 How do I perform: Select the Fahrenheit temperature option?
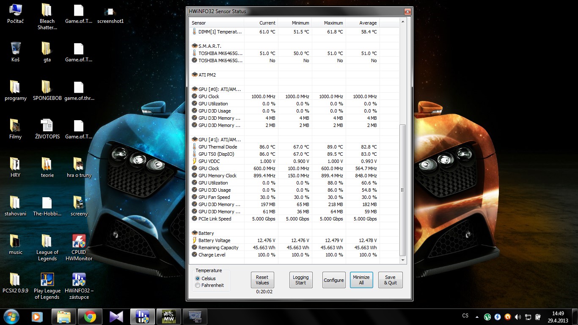point(209,285)
